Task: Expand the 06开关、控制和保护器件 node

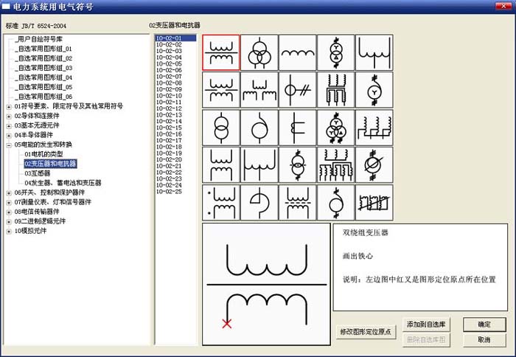Action: point(9,193)
